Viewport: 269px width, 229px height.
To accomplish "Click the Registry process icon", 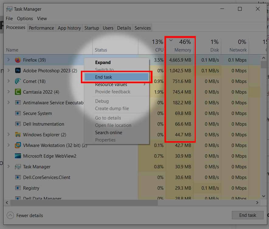I will (17, 188).
